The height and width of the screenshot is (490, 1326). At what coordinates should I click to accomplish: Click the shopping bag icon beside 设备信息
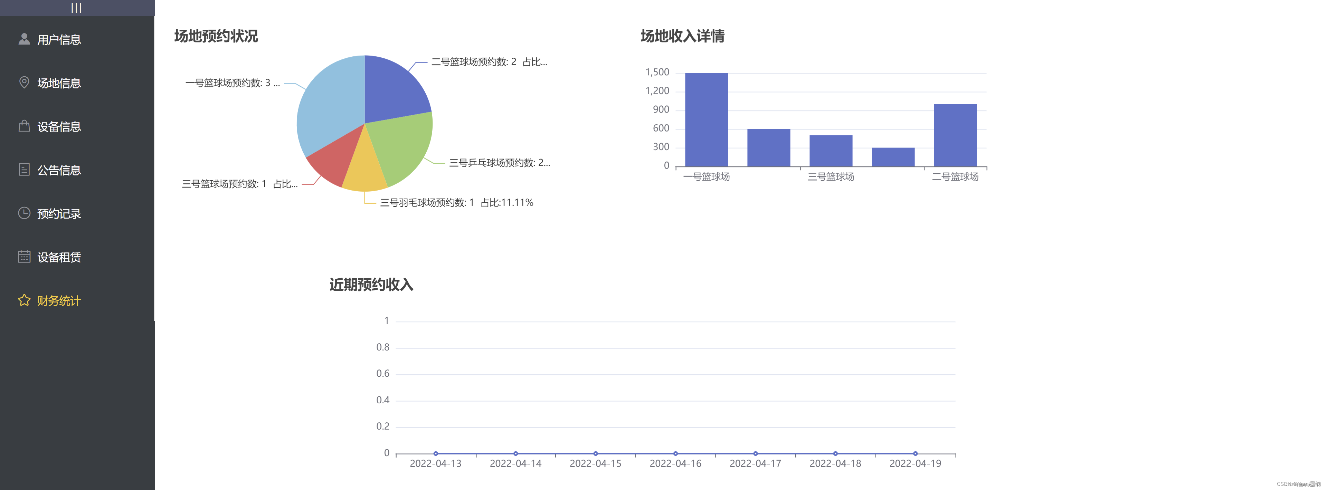(x=24, y=126)
